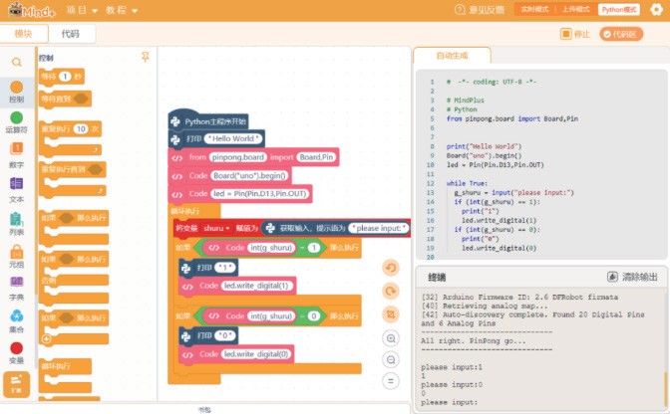Edit the 1 seconds value in 等待 block

click(65, 77)
